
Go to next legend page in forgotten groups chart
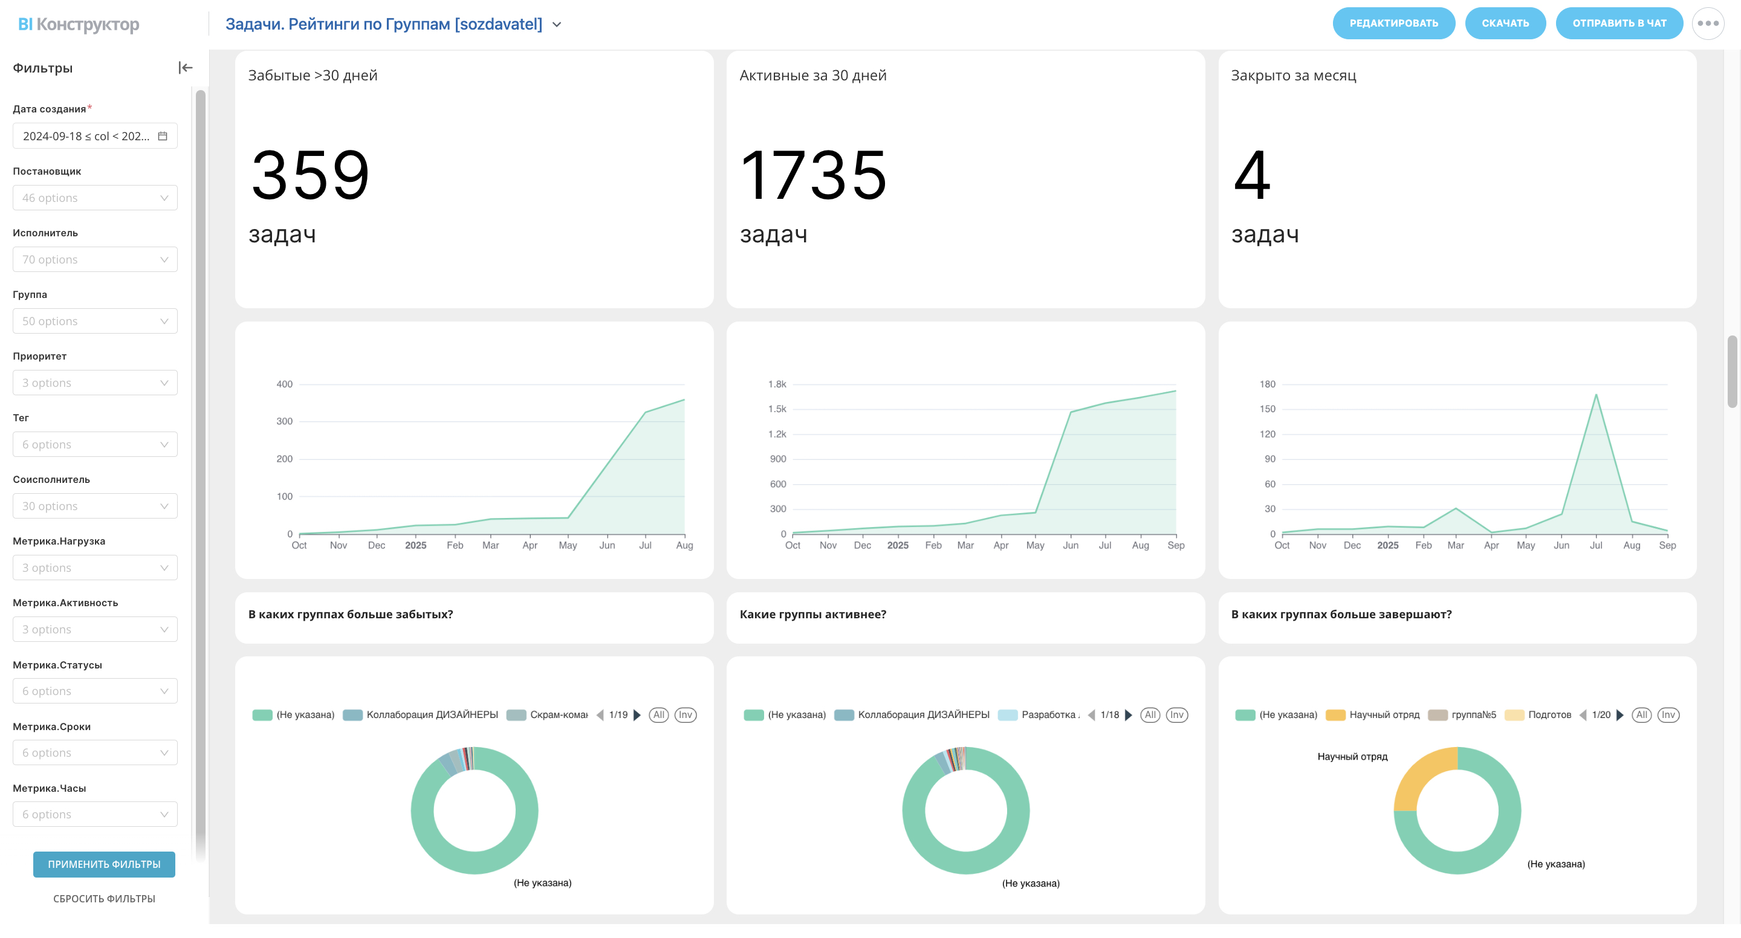tap(637, 715)
